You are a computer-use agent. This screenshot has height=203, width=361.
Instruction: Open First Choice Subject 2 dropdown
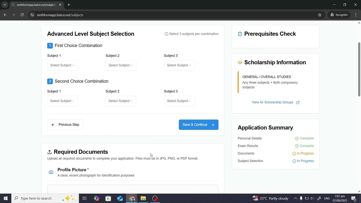(x=121, y=65)
